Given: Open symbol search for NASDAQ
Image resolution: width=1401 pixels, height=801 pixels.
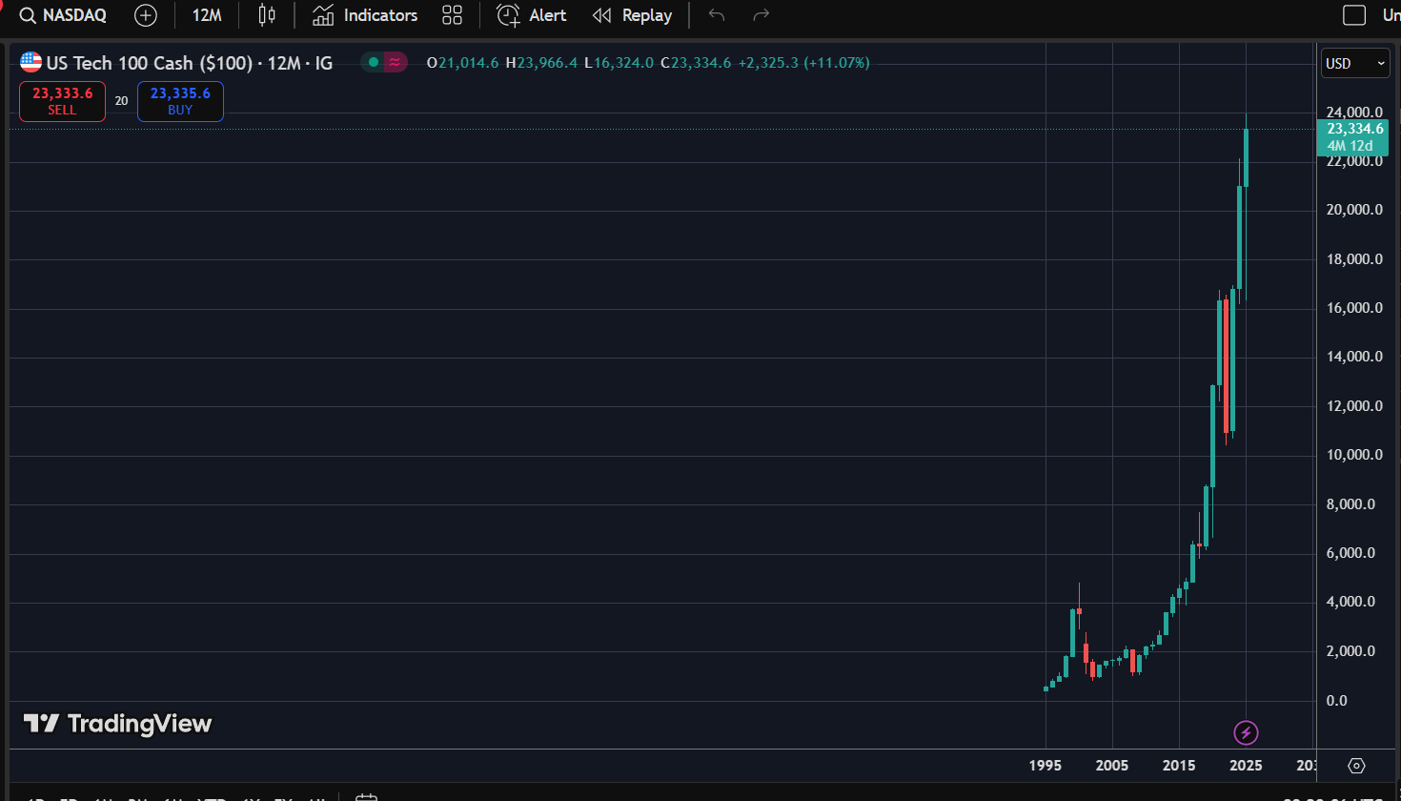Looking at the screenshot, I should 63,15.
